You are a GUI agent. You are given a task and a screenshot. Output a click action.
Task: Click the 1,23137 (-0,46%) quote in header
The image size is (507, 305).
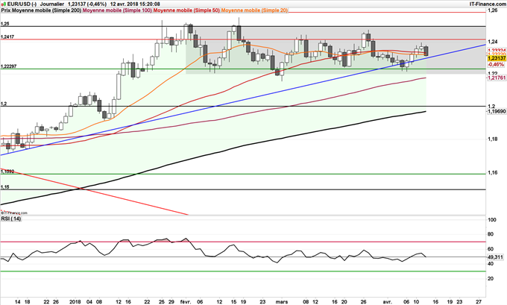(87, 4)
